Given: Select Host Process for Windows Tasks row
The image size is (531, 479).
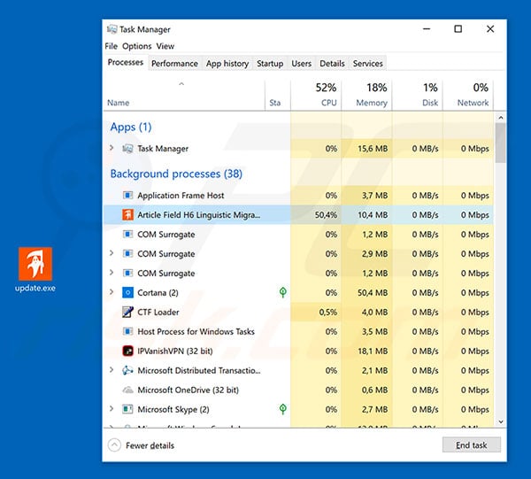Looking at the screenshot, I should [298, 332].
